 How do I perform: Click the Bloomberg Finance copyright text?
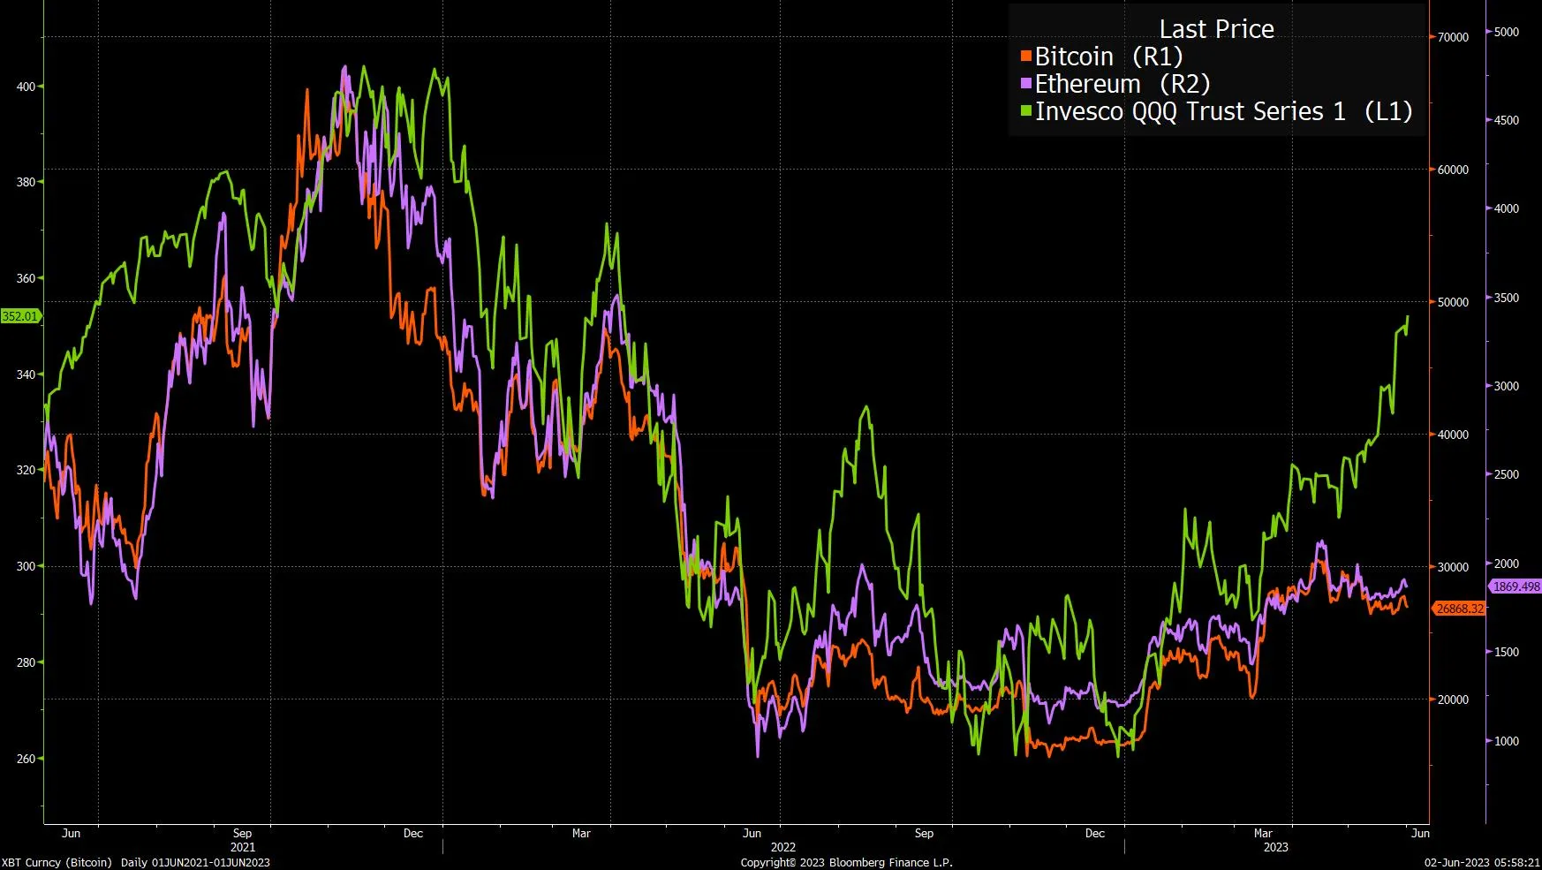(846, 863)
